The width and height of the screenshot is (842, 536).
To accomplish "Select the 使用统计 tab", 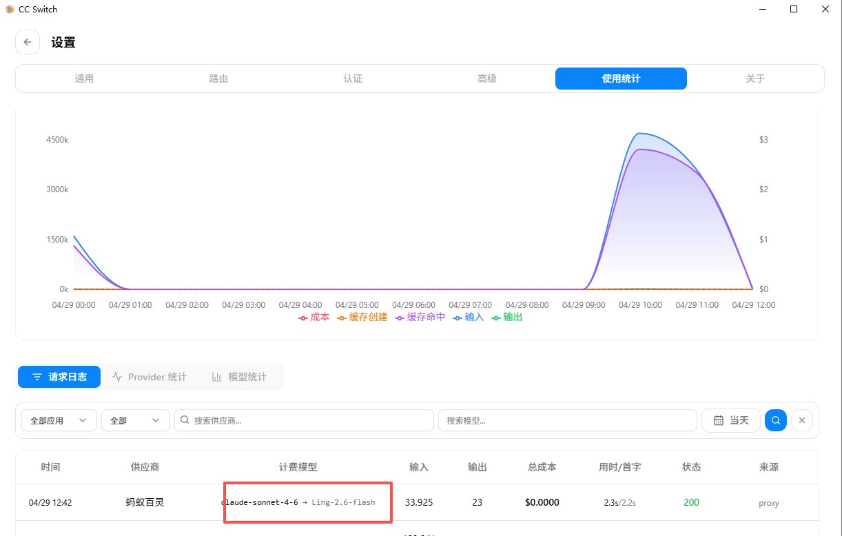I will coord(621,79).
